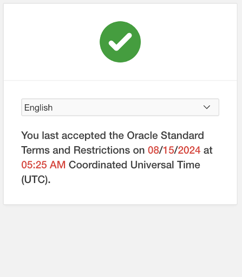
Task: Click the white tick inside the green circle
Action: click(120, 42)
